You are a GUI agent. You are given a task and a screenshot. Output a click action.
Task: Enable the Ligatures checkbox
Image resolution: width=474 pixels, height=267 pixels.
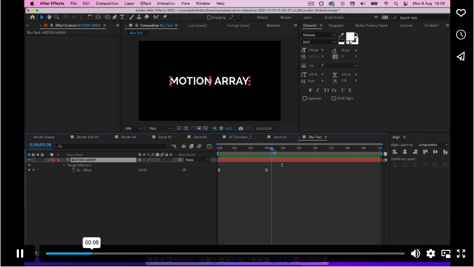click(305, 98)
